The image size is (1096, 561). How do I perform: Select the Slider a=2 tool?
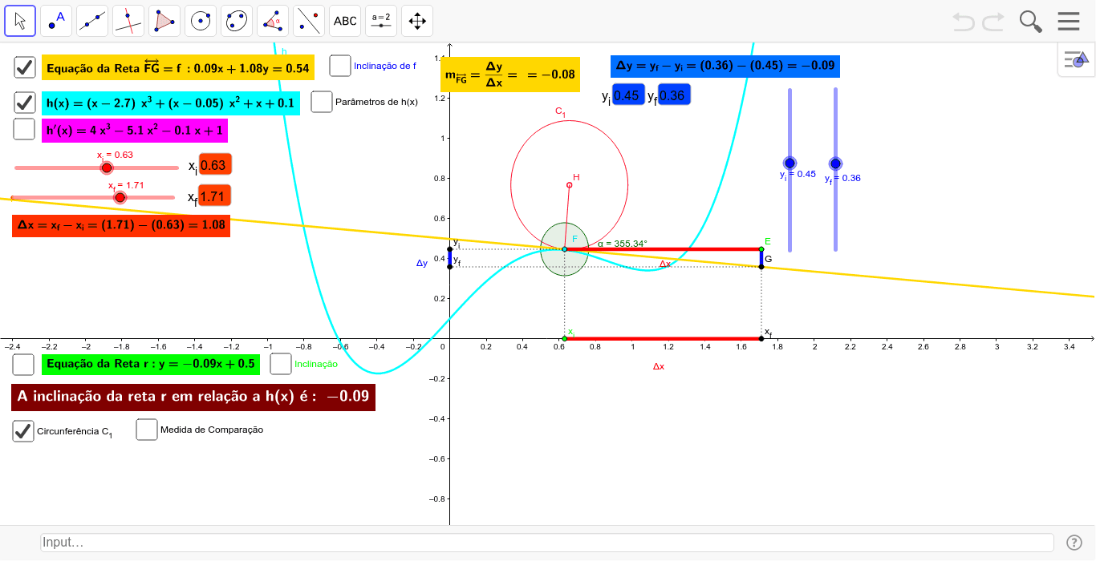pos(381,21)
